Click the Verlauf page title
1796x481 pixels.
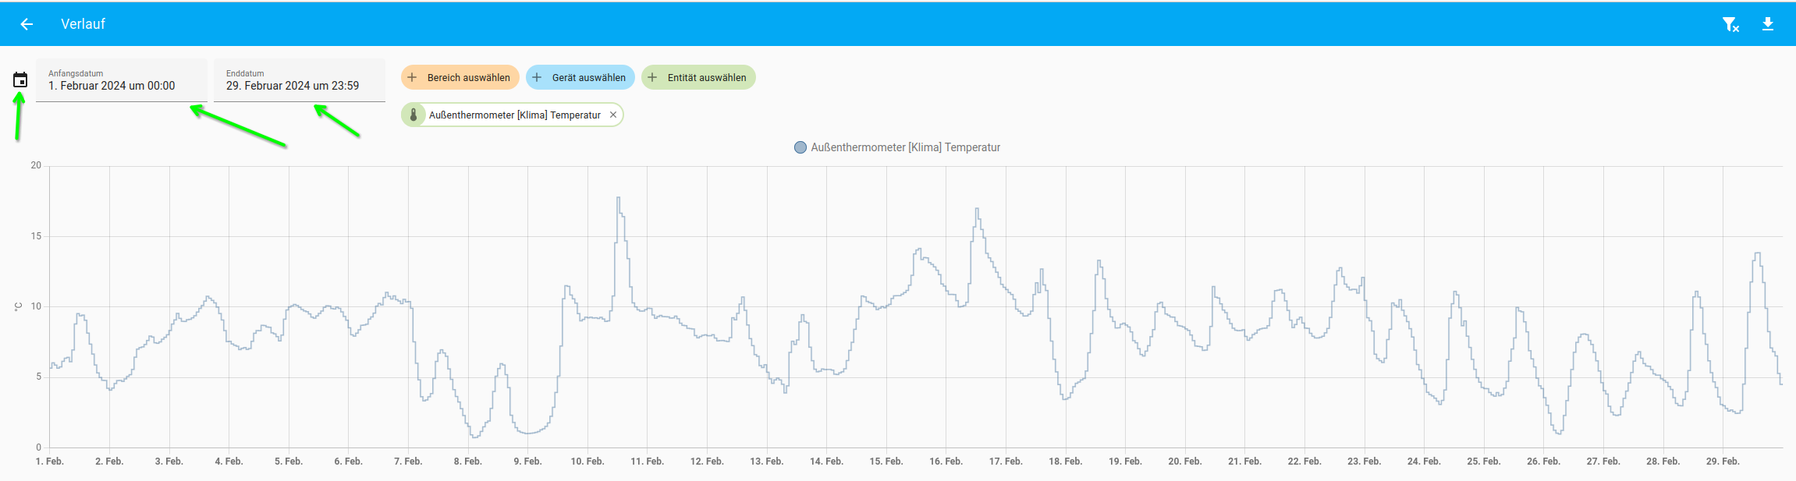[x=83, y=24]
